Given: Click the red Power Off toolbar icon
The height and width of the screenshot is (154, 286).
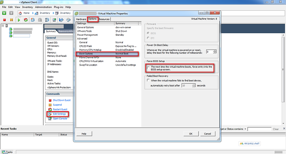Looking at the screenshot, I should point(4,20).
